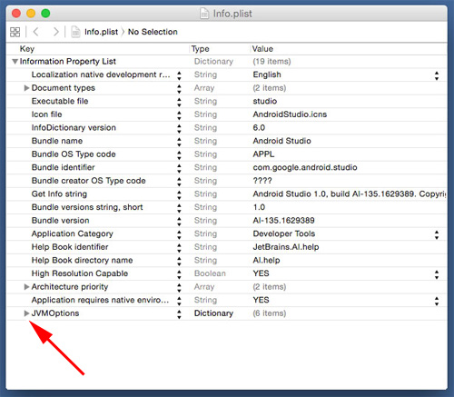
Task: Expand the Document types array
Action: [26, 88]
